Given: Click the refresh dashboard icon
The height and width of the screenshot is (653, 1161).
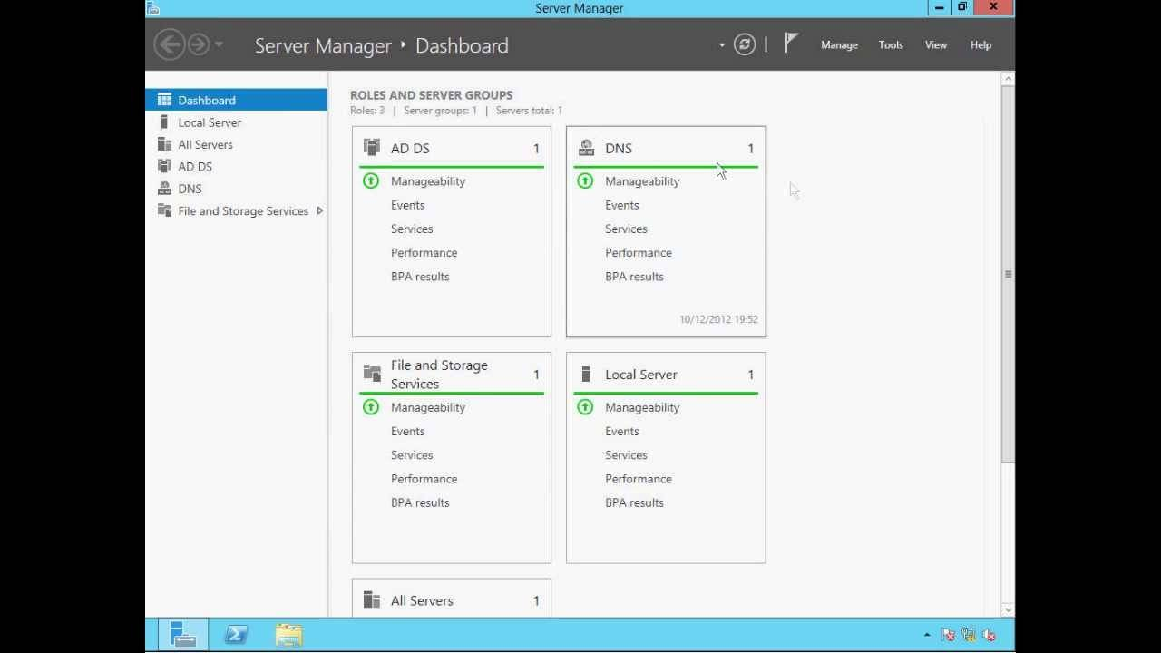Looking at the screenshot, I should click(744, 44).
